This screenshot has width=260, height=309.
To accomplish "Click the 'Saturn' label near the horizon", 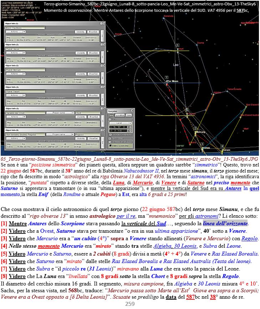I will tap(226, 150).
